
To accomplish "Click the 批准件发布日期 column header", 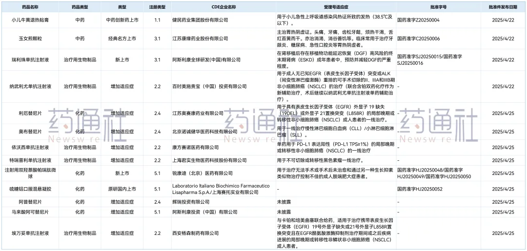I will tap(504, 7).
